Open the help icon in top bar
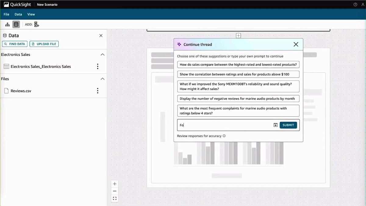This screenshot has width=366, height=206. 355,5
